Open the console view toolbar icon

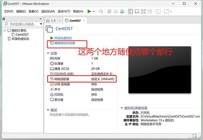[158, 11]
